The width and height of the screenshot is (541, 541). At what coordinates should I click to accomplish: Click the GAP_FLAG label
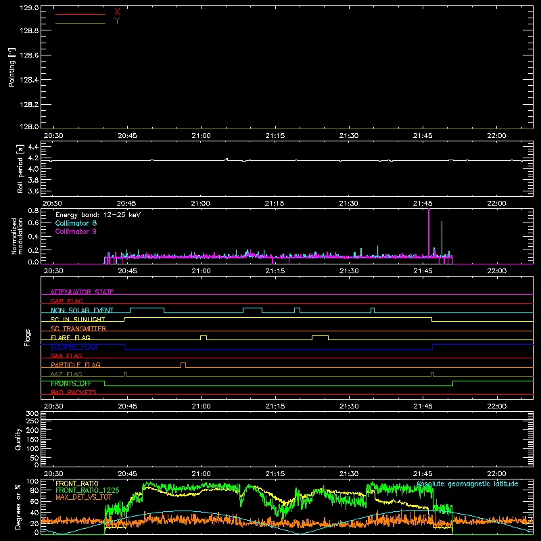66,301
